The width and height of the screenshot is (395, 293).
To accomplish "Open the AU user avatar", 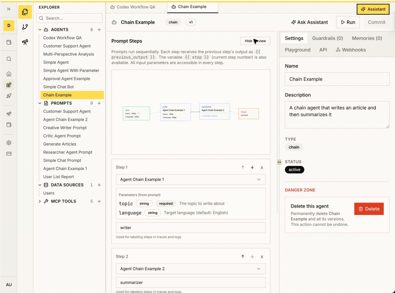I will pos(9,285).
